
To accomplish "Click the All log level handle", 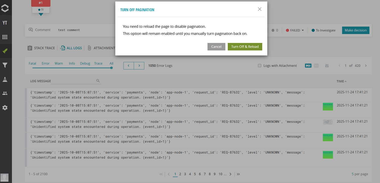I will point(111,67).
